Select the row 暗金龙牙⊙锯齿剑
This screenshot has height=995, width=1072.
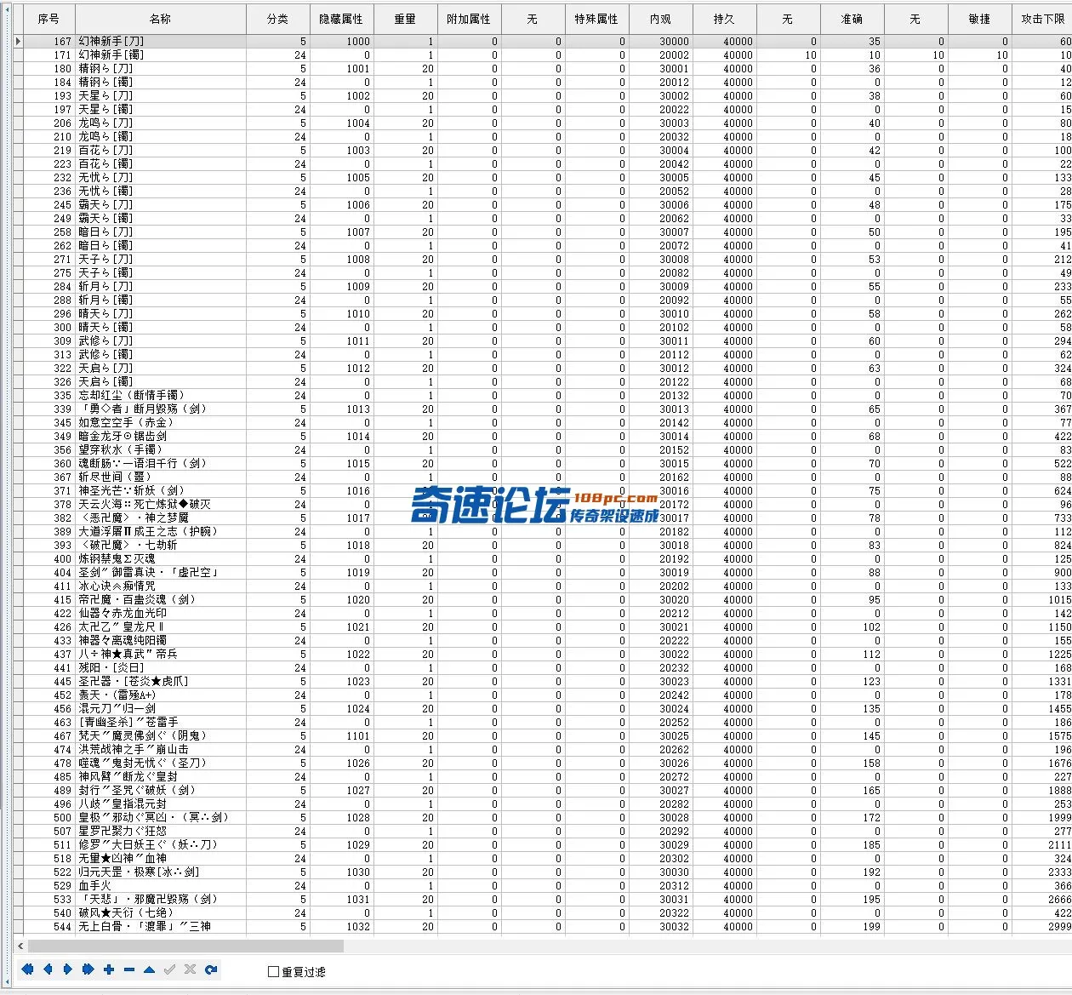(543, 436)
